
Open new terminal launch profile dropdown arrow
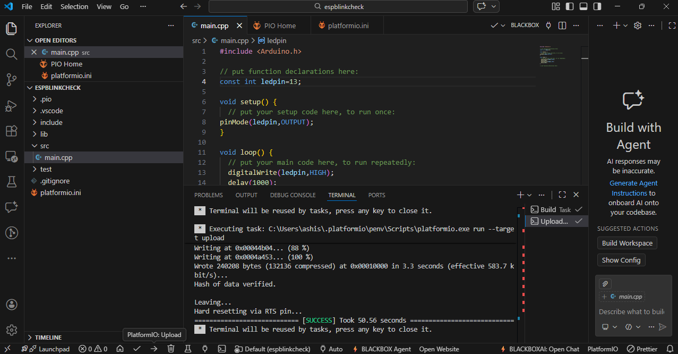[x=530, y=195]
